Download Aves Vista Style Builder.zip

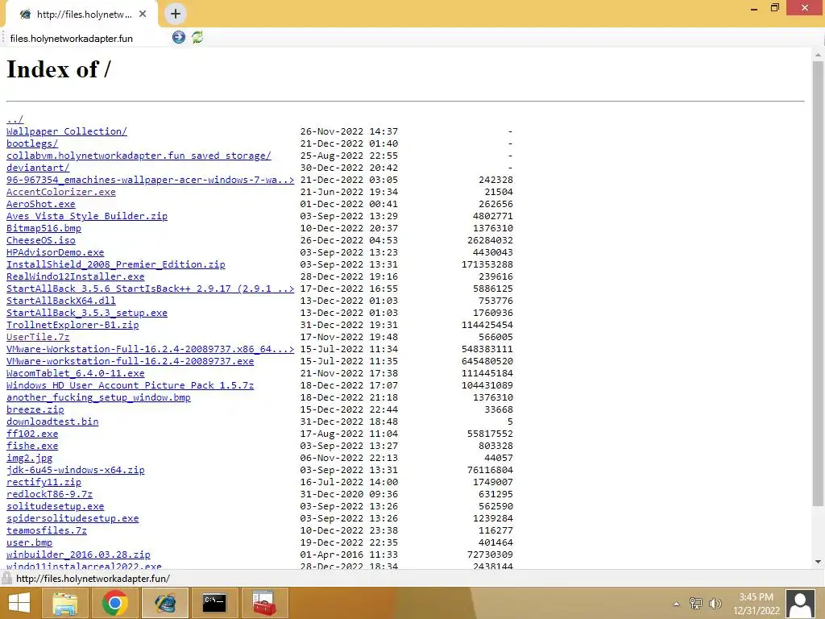(87, 216)
